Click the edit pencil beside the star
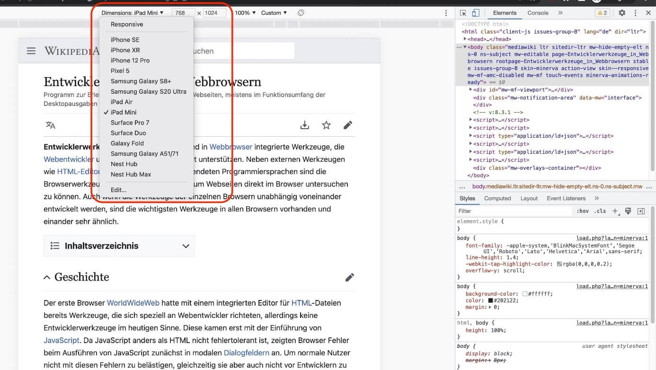 (348, 125)
